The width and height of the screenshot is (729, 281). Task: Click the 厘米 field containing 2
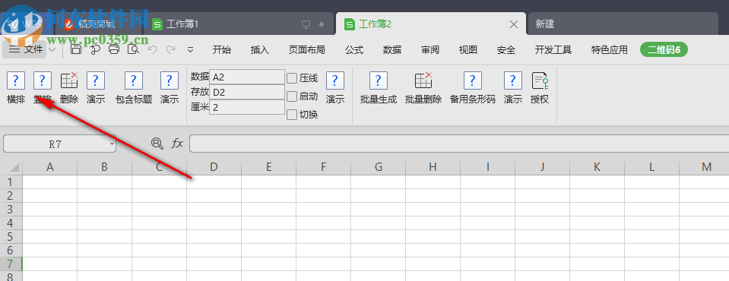click(247, 107)
